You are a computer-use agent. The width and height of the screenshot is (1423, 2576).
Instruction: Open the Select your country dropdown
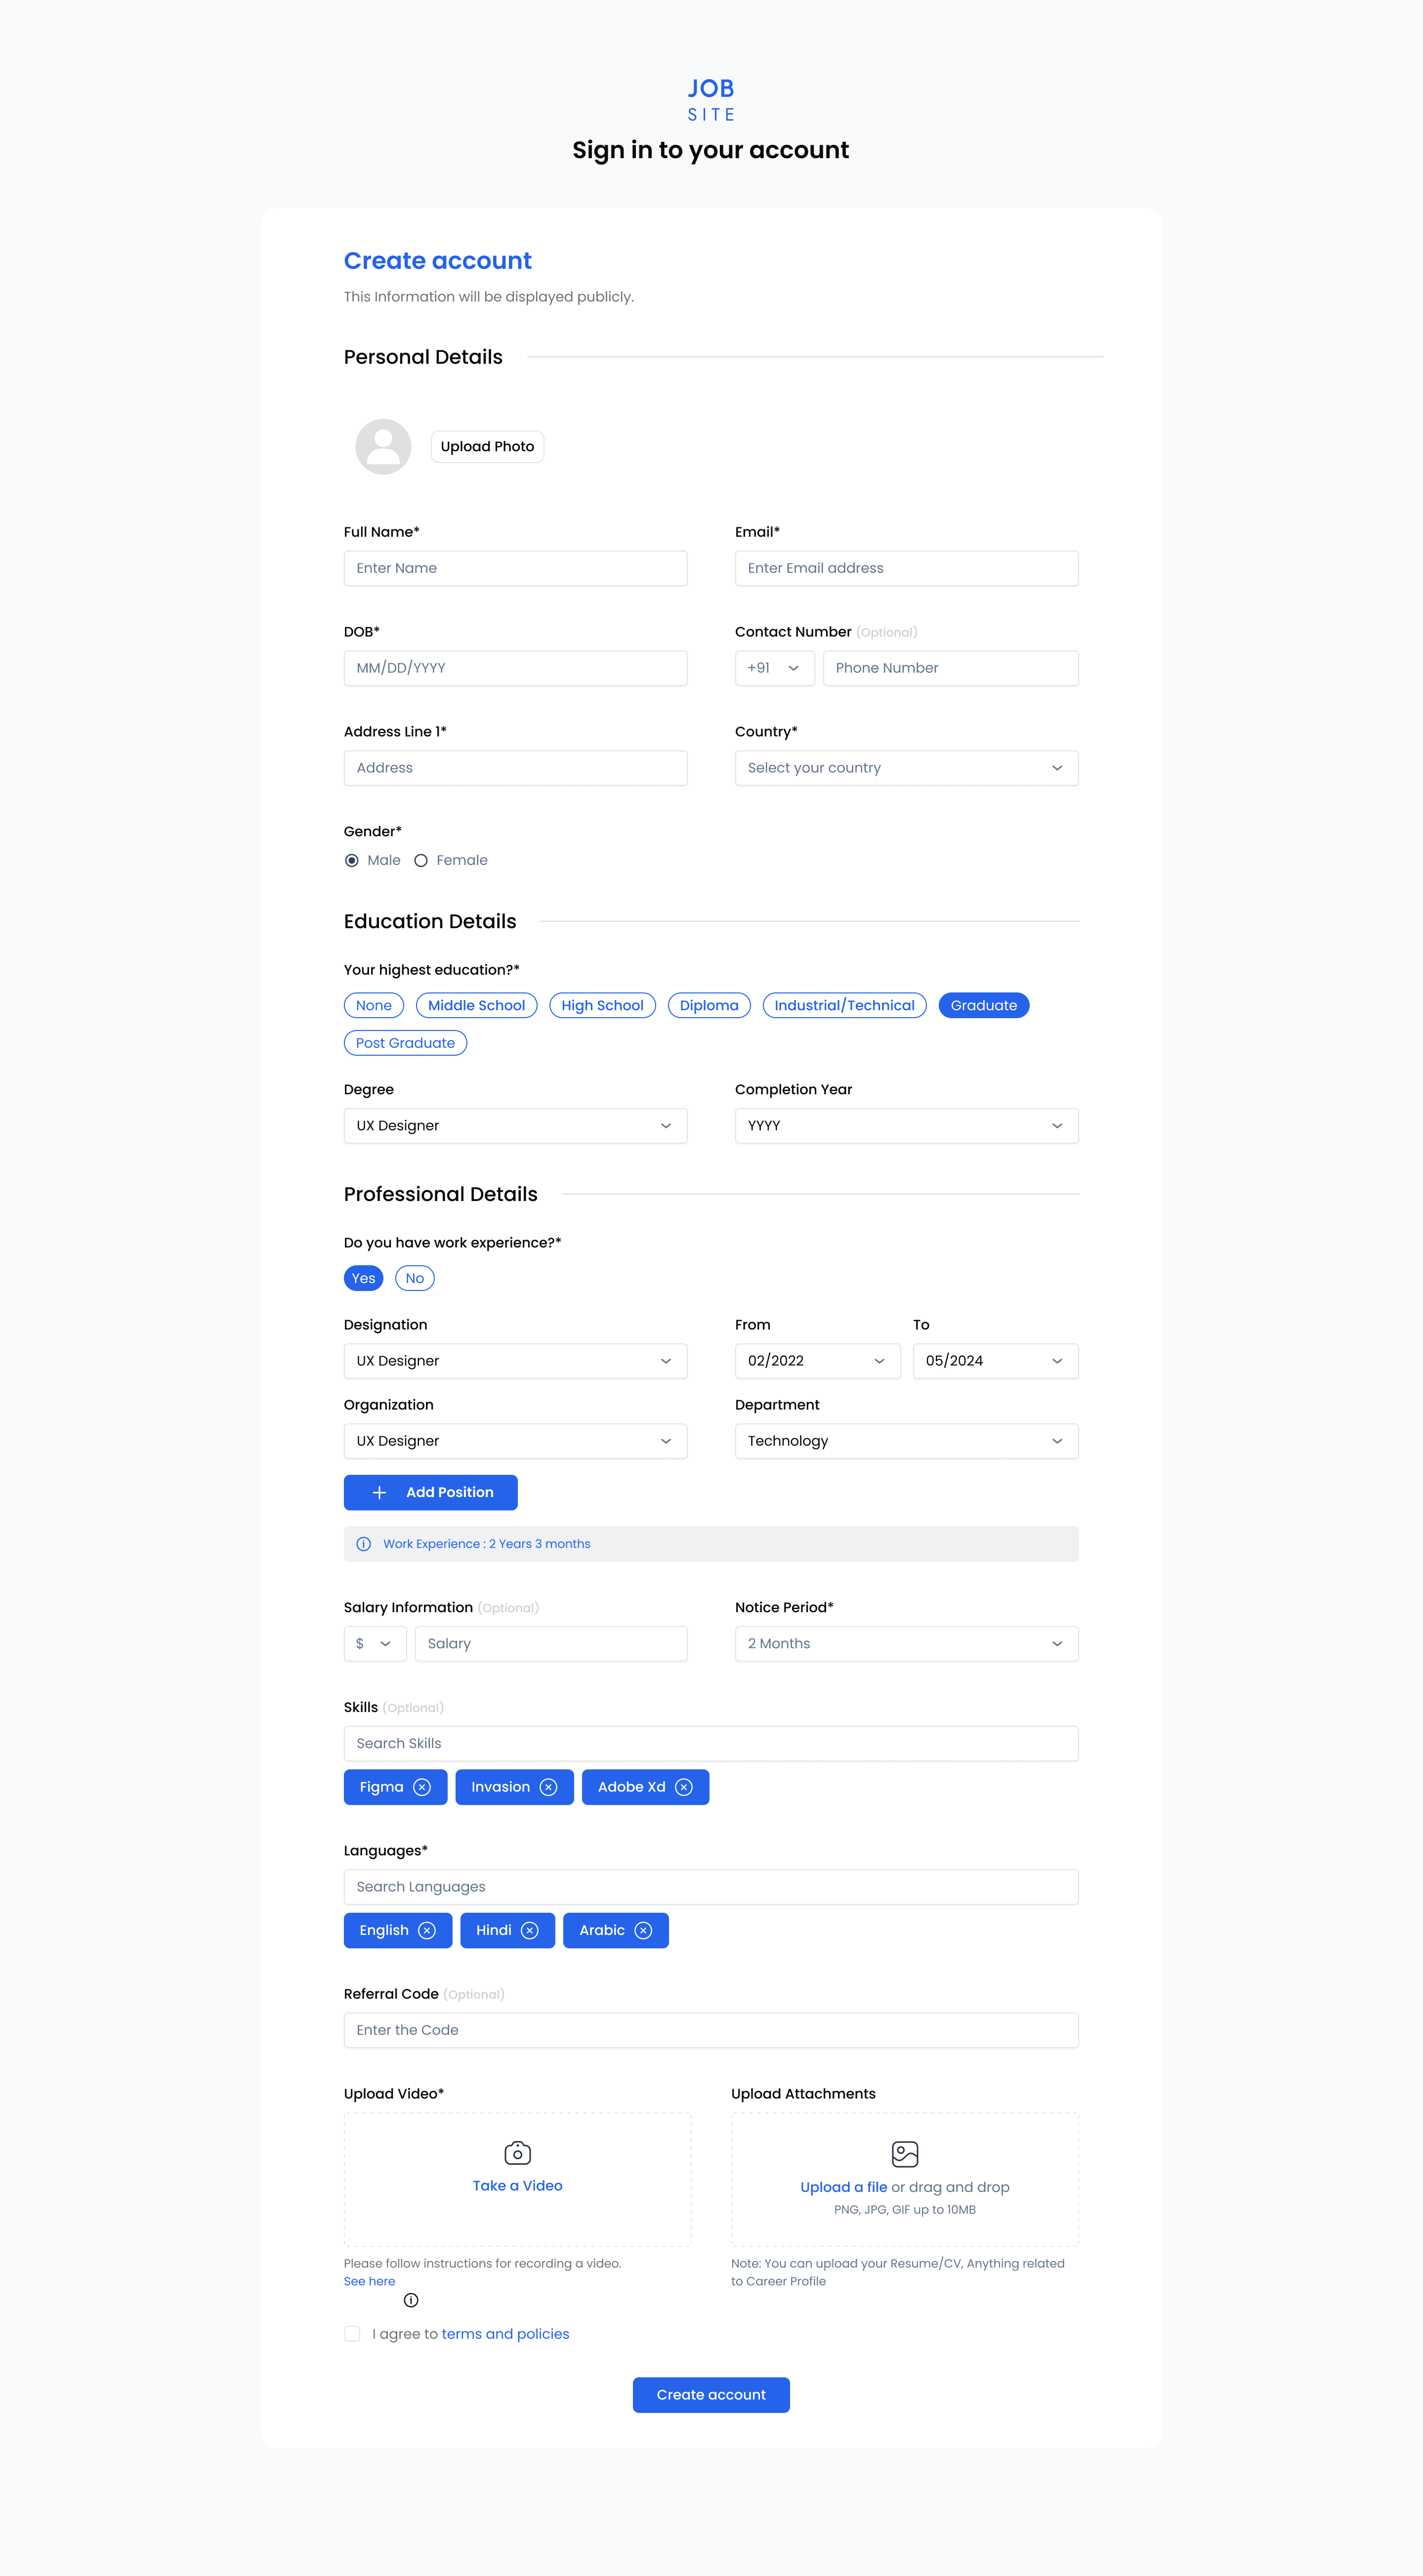[x=907, y=768]
